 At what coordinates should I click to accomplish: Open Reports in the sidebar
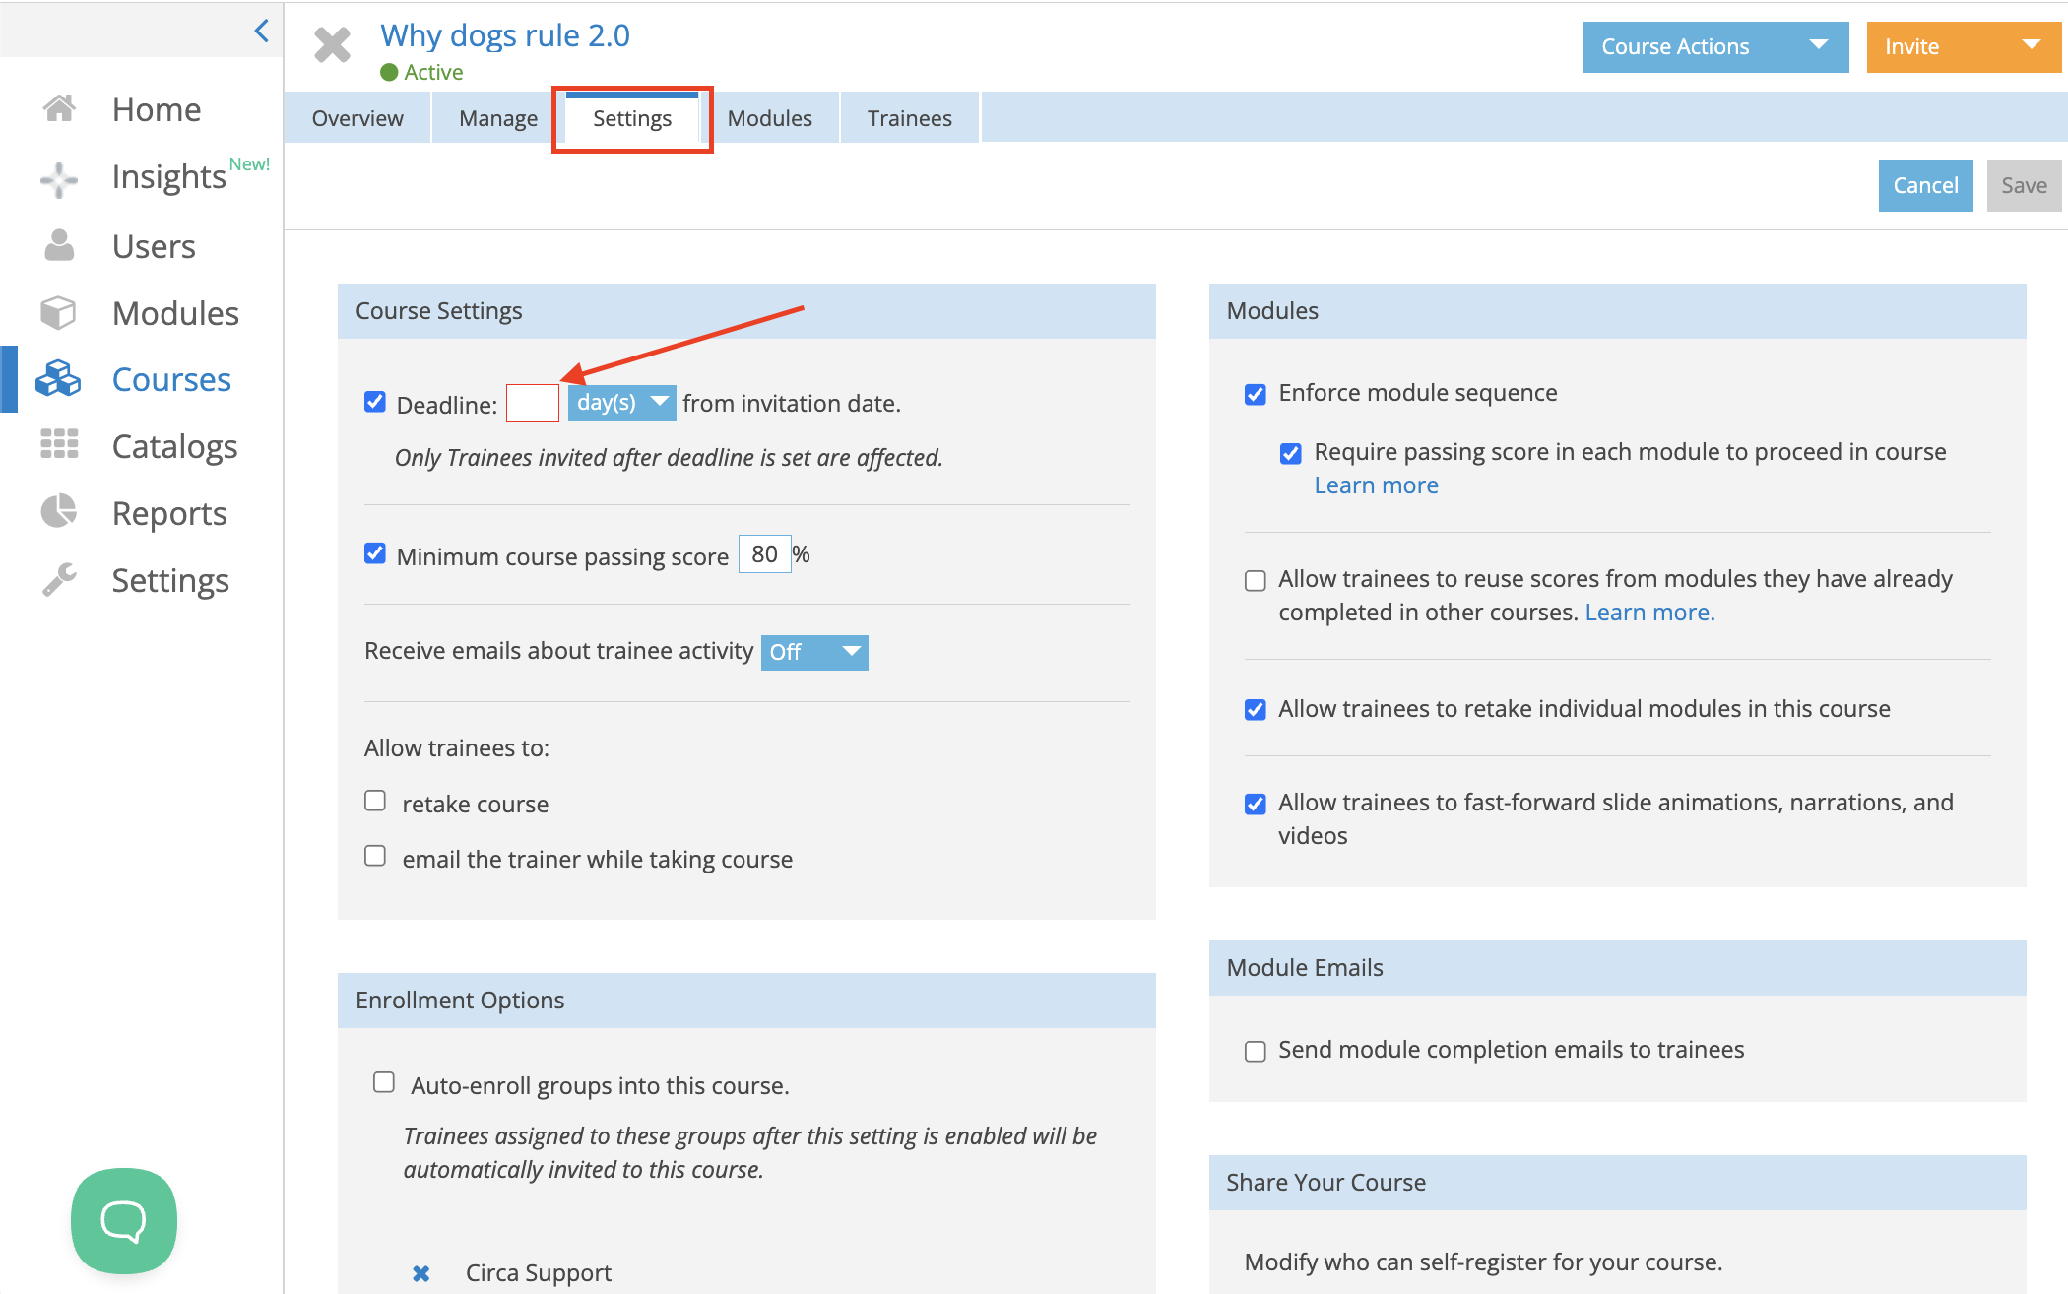(169, 513)
